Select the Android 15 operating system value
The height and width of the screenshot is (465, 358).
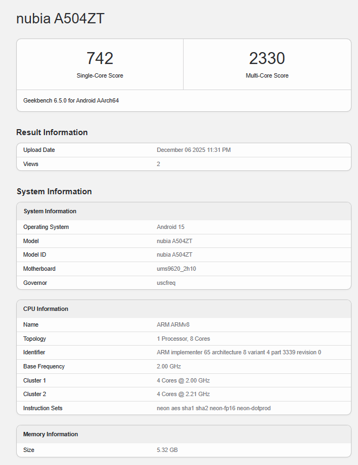click(x=171, y=227)
